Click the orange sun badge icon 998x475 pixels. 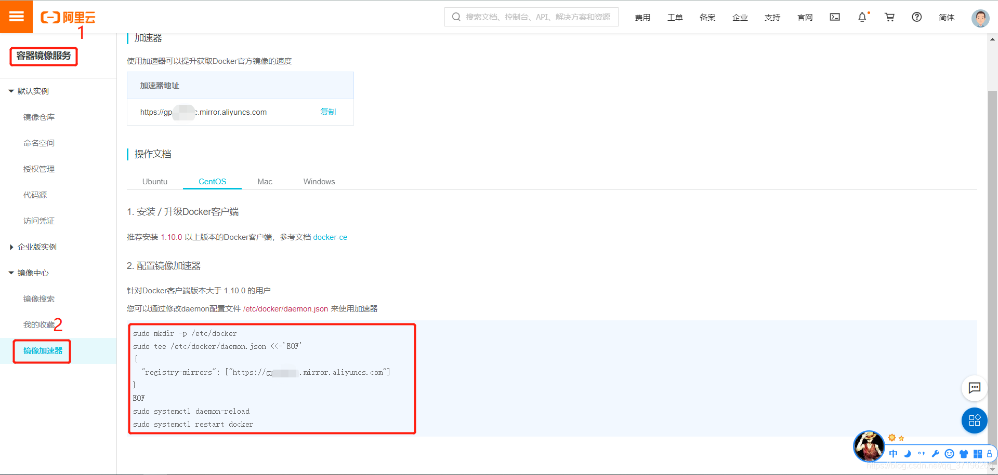892,438
